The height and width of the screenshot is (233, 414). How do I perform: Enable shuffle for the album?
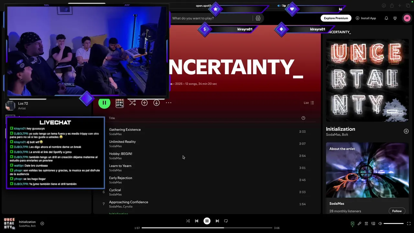[132, 103]
